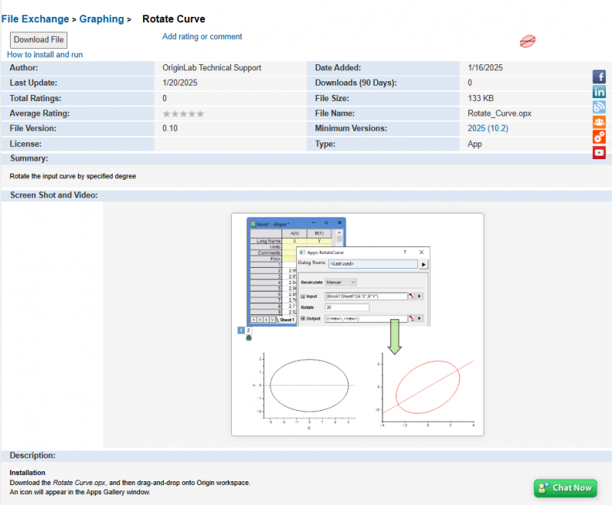Open the How to install and run link
Screen dimensions: 612x505
click(x=44, y=54)
